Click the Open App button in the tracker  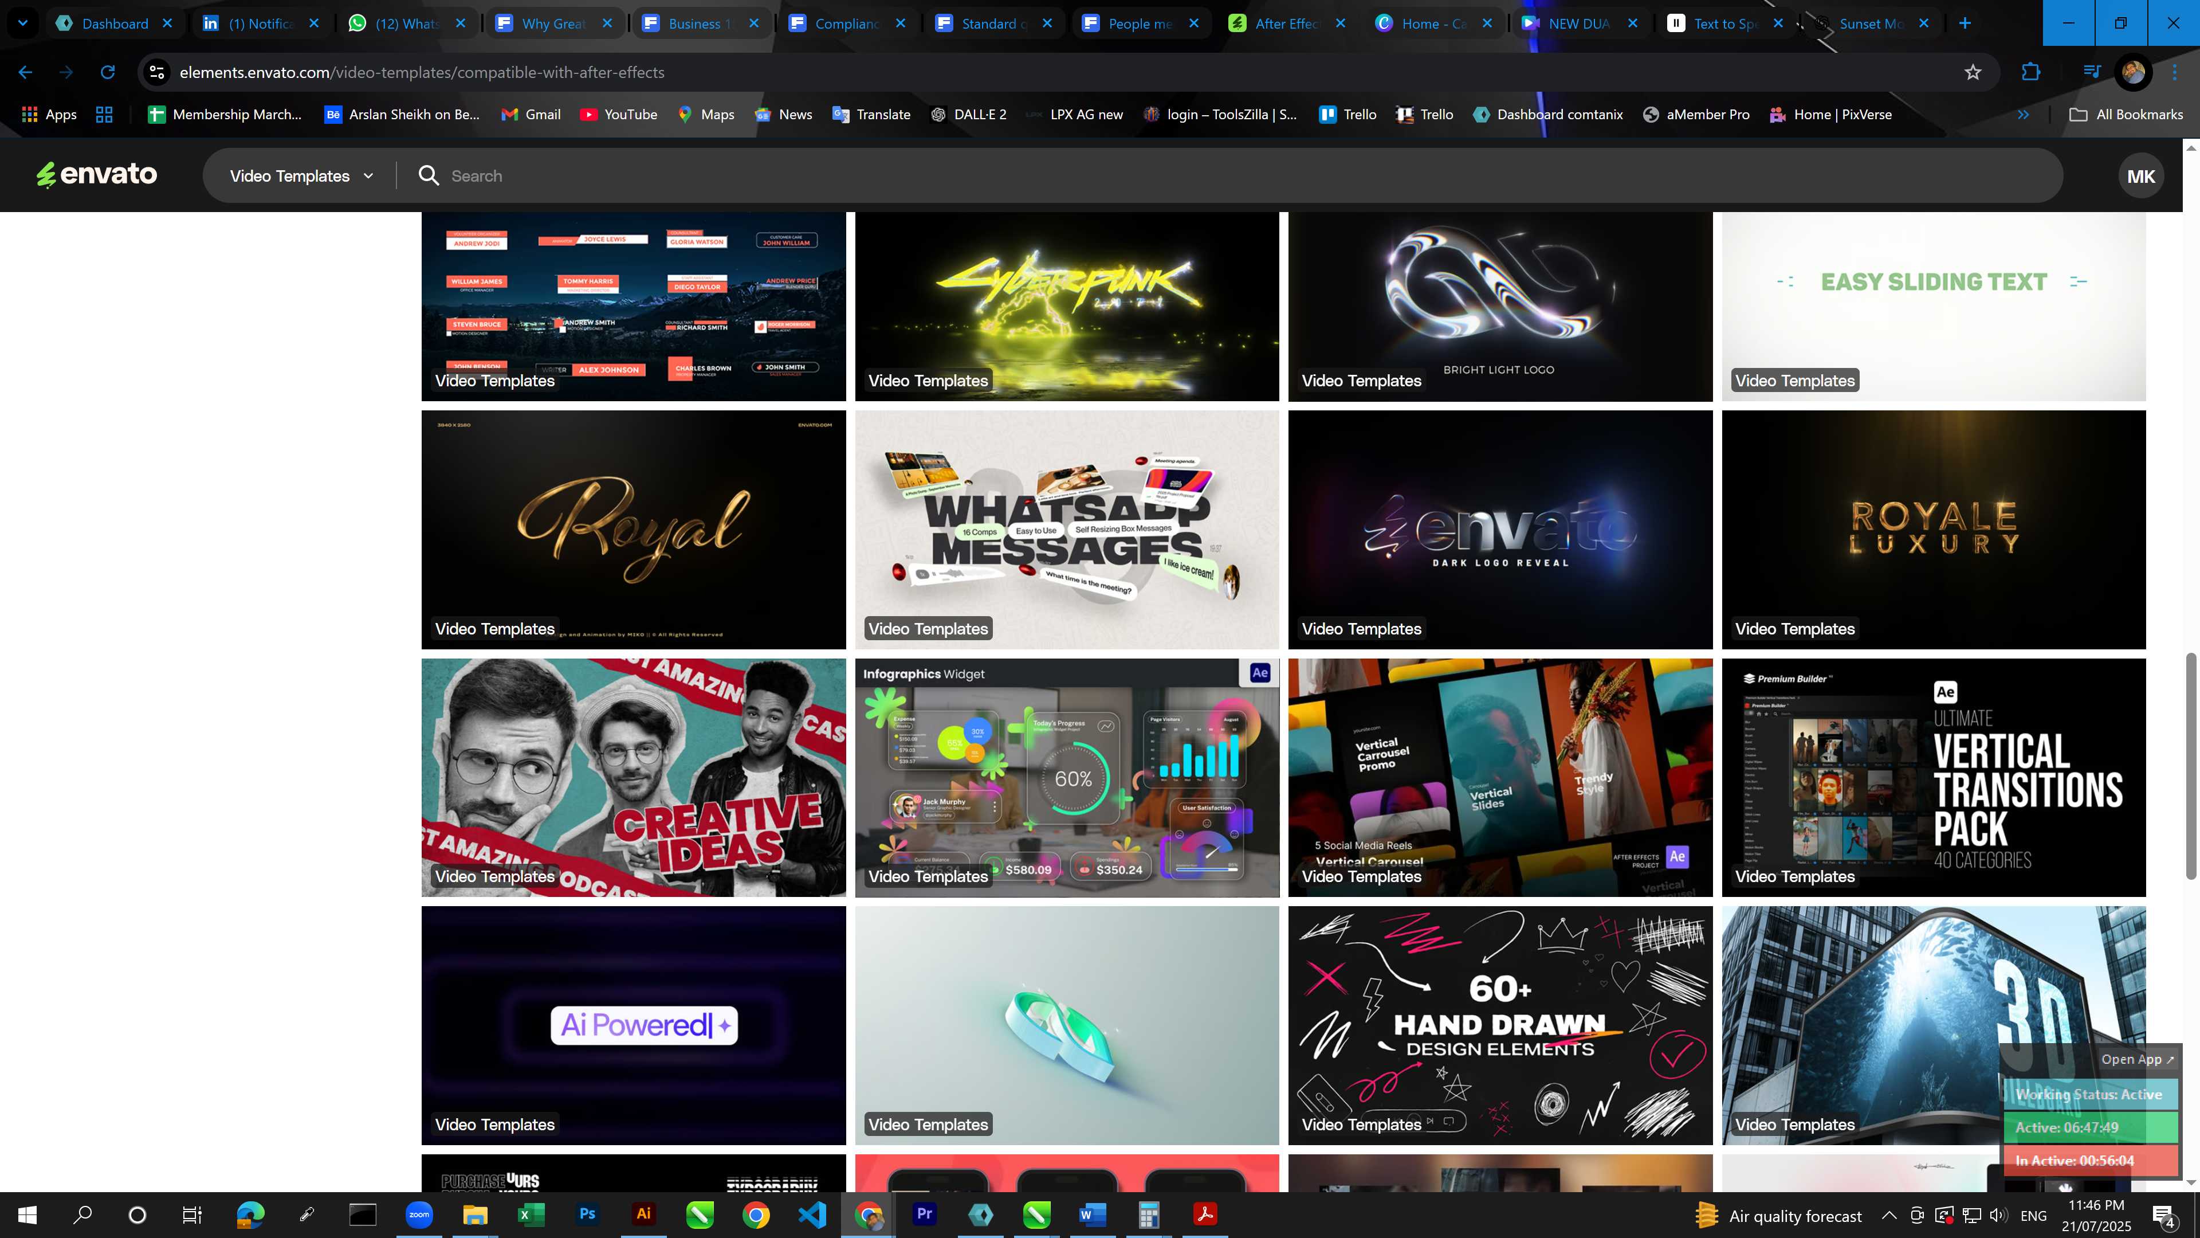click(x=2137, y=1059)
